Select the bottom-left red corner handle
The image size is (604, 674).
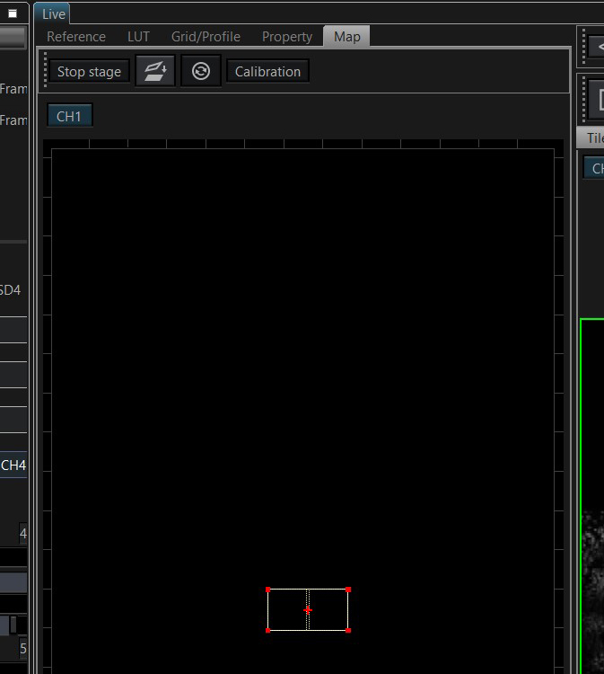(x=267, y=631)
